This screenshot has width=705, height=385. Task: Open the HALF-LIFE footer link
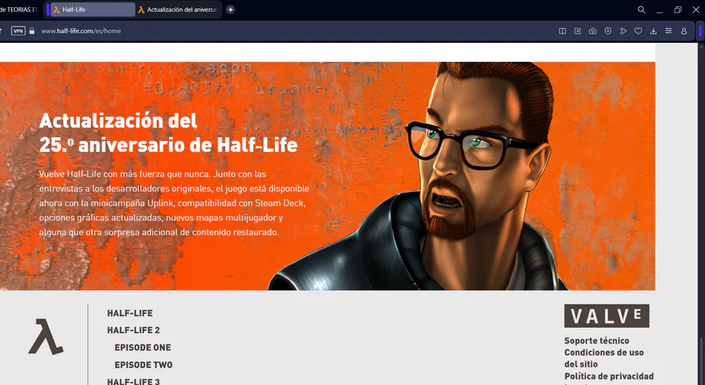click(129, 313)
